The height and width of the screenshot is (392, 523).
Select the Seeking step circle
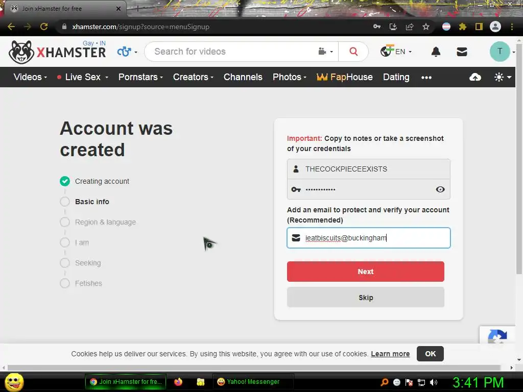pyautogui.click(x=65, y=263)
